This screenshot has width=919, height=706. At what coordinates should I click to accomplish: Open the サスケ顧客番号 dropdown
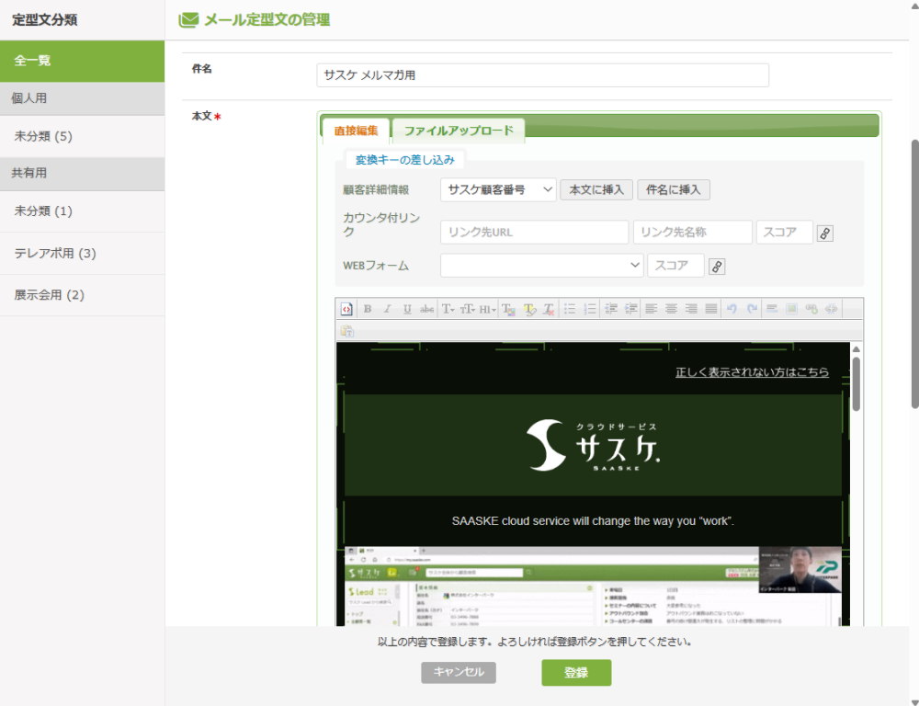pyautogui.click(x=498, y=189)
